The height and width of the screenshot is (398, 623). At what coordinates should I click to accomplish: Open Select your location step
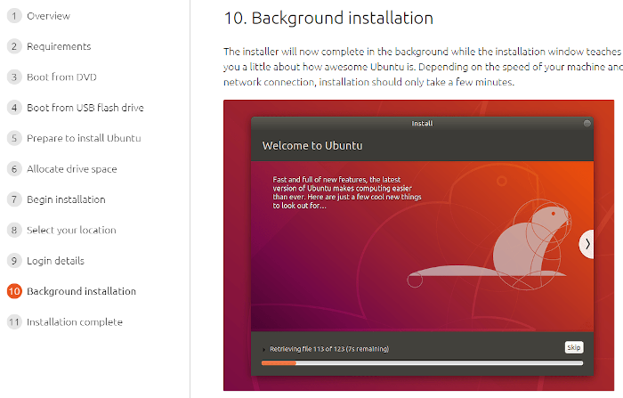[71, 230]
